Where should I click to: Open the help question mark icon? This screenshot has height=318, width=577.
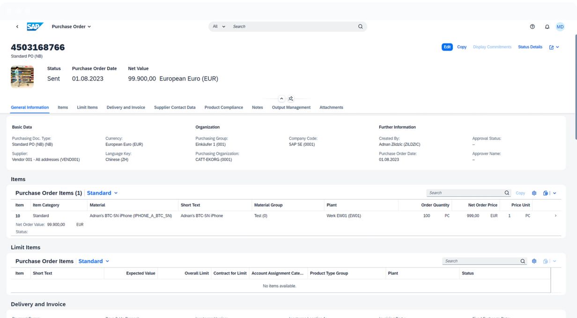pyautogui.click(x=533, y=27)
